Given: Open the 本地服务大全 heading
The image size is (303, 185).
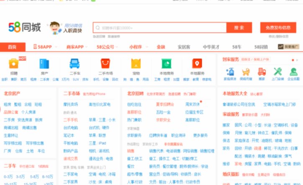Looking at the screenshot, I should pyautogui.click(x=235, y=94).
